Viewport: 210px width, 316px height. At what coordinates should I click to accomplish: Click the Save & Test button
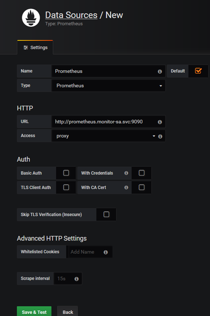[34, 312]
